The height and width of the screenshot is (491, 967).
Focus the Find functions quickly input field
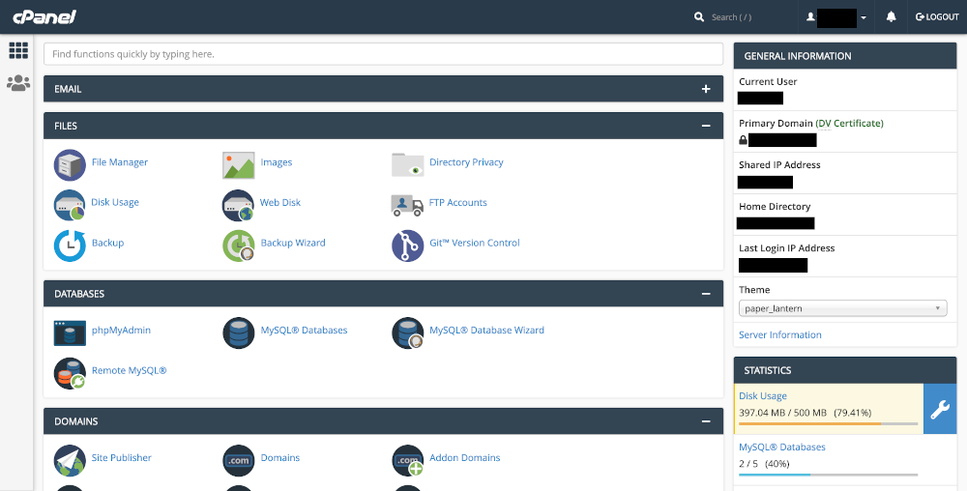383,54
